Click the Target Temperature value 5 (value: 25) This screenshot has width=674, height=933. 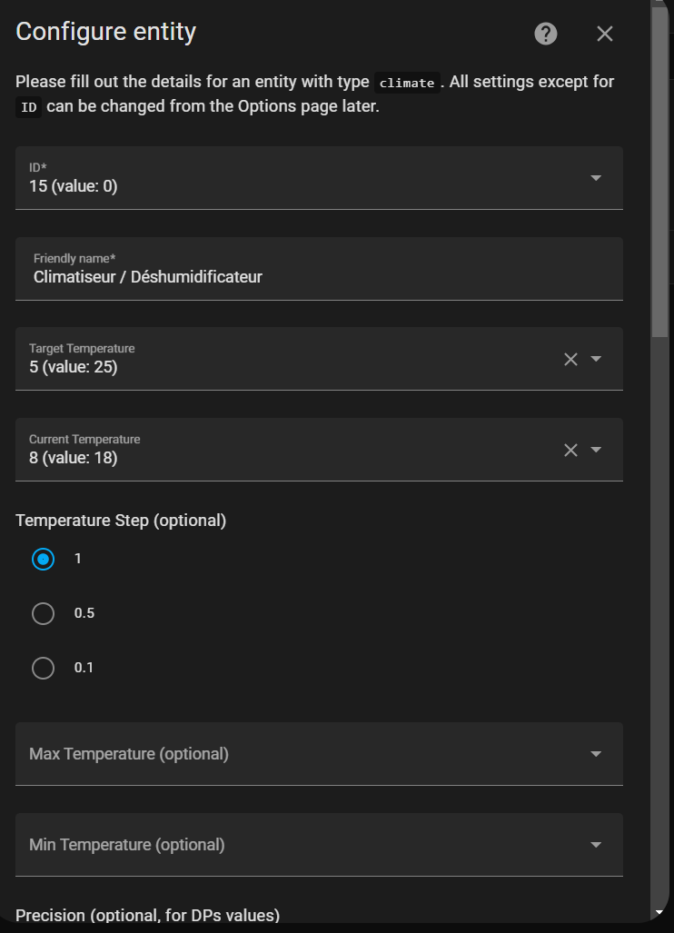pos(74,368)
